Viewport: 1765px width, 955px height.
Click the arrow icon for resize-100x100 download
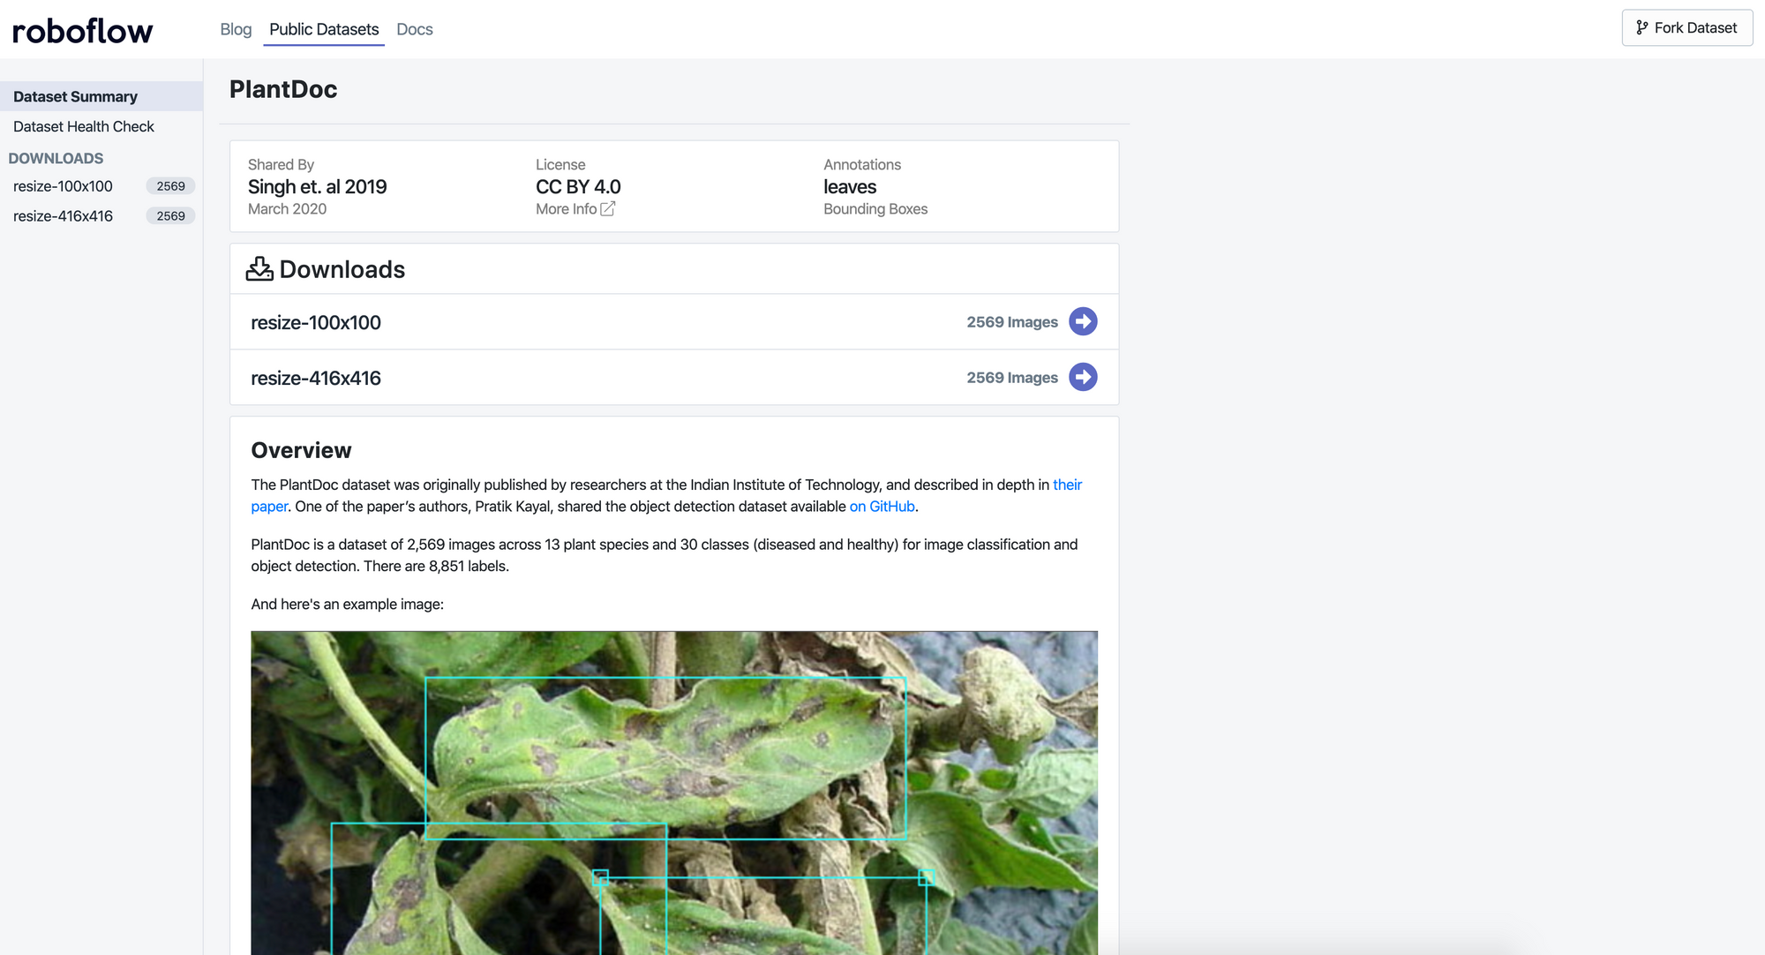1083,321
